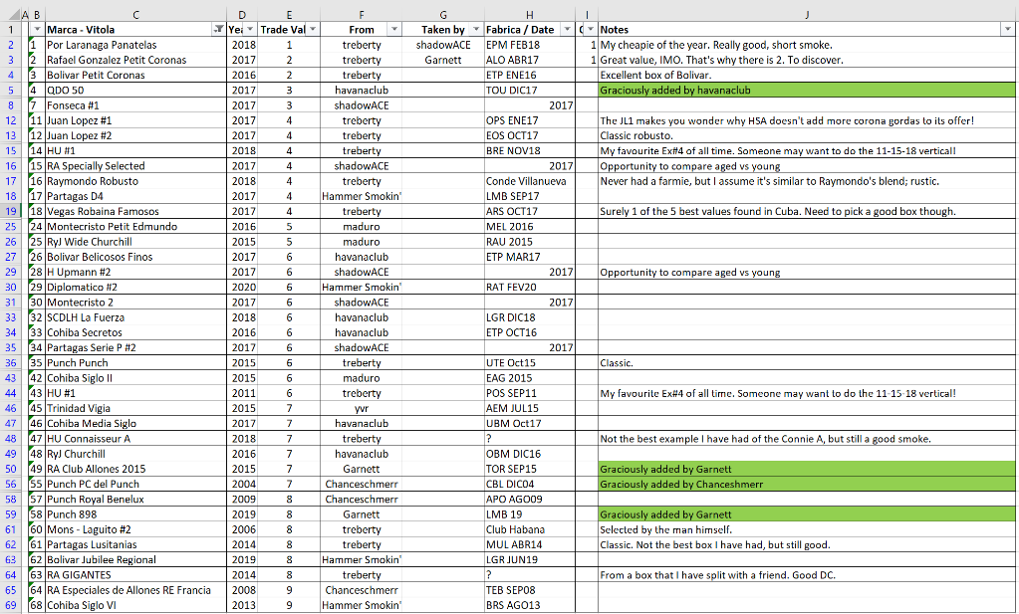This screenshot has width=1019, height=614.
Task: Click the 'Surely 1 of the 5 best values' note
Action: click(x=807, y=211)
